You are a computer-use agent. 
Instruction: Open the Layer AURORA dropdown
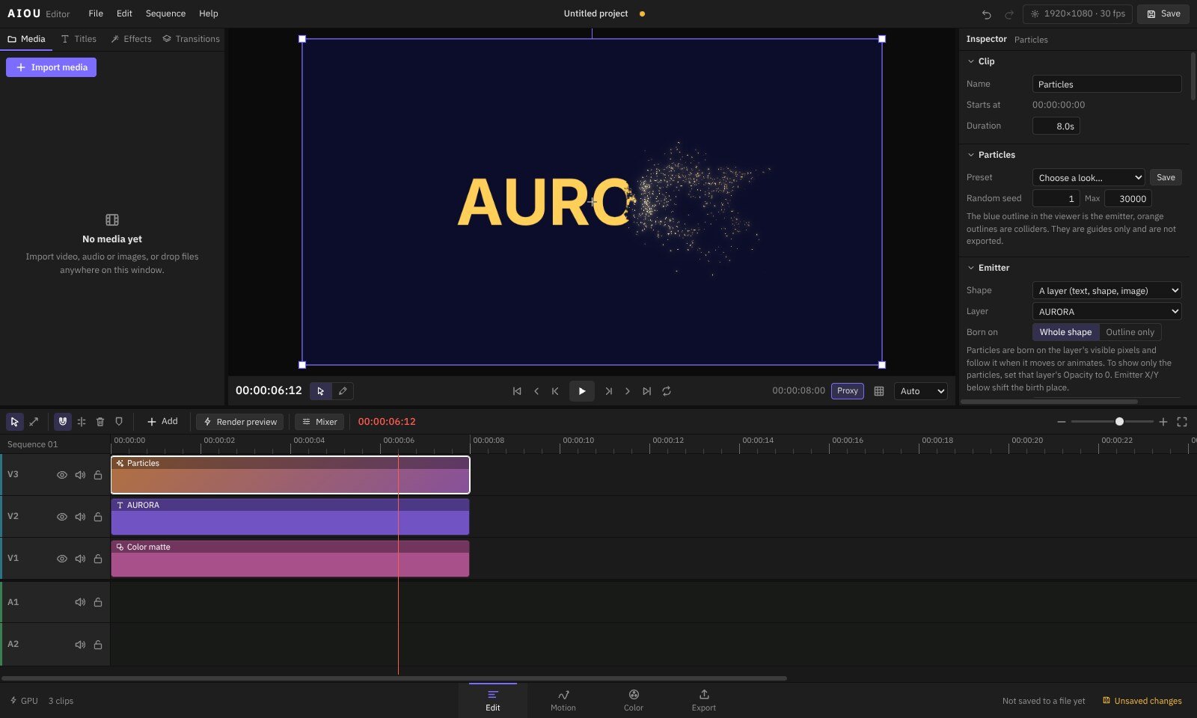pyautogui.click(x=1106, y=311)
